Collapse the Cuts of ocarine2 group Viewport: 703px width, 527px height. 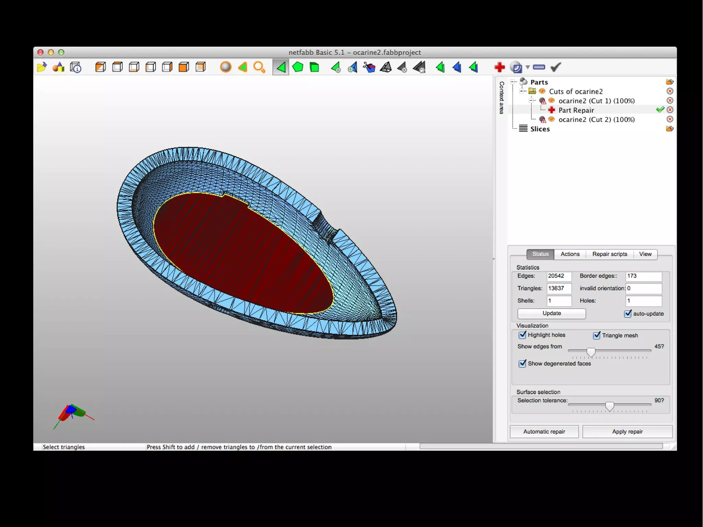click(x=522, y=91)
